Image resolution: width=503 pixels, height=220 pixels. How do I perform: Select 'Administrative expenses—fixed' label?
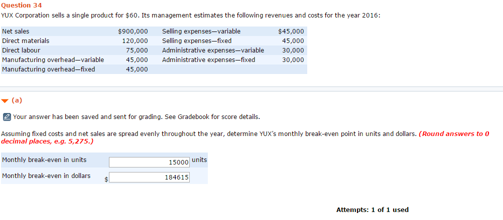point(208,59)
